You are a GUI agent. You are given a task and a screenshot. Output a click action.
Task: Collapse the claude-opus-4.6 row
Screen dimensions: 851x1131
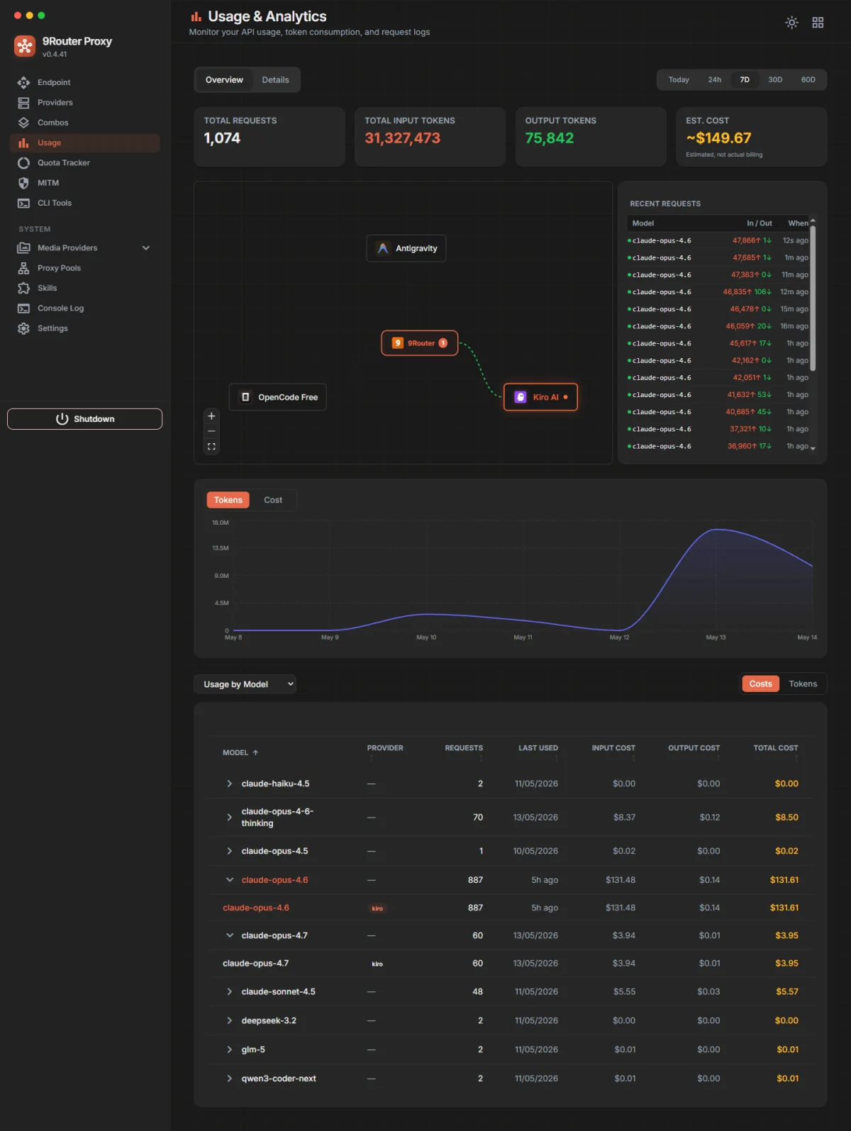click(x=229, y=880)
